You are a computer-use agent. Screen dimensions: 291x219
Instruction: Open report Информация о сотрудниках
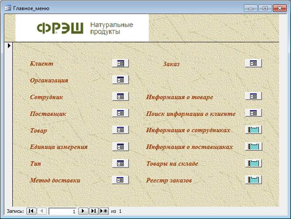coord(253,130)
